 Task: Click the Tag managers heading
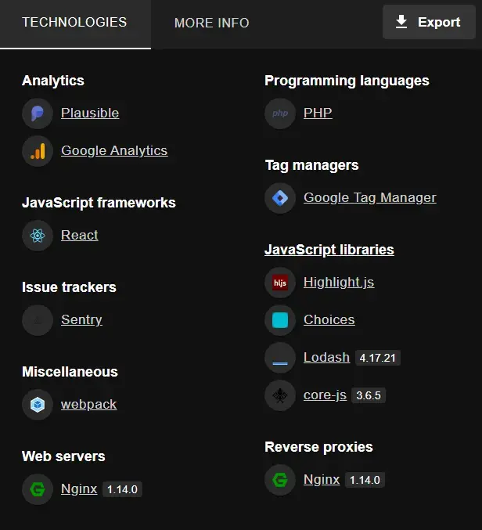(x=311, y=165)
